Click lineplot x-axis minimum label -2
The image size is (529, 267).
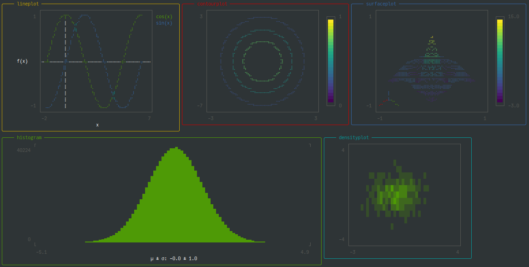44,118
